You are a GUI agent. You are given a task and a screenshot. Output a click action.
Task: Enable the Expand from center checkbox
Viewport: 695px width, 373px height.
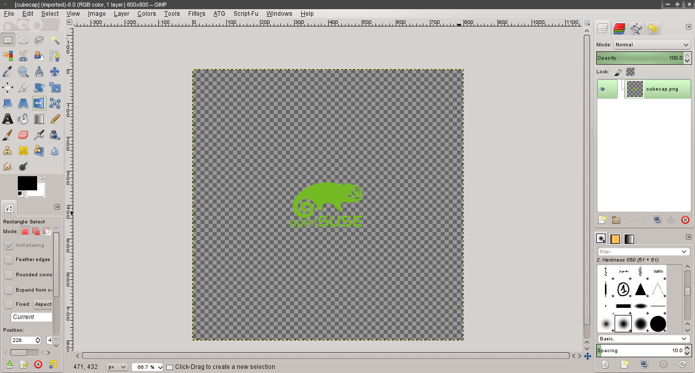(9, 290)
